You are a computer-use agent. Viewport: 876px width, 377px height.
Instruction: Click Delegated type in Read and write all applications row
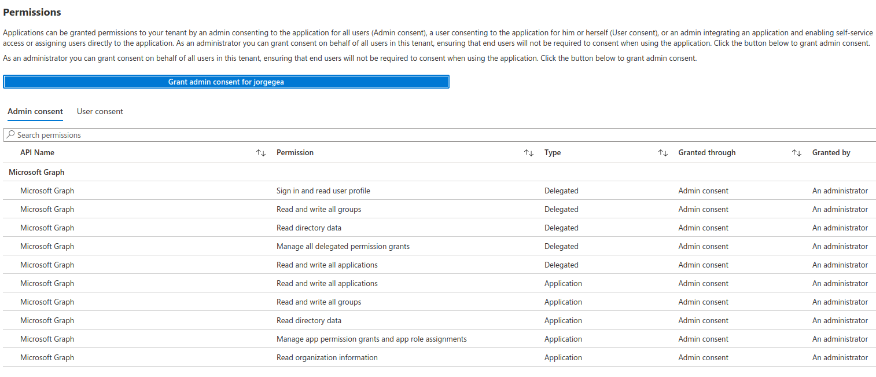coord(561,265)
